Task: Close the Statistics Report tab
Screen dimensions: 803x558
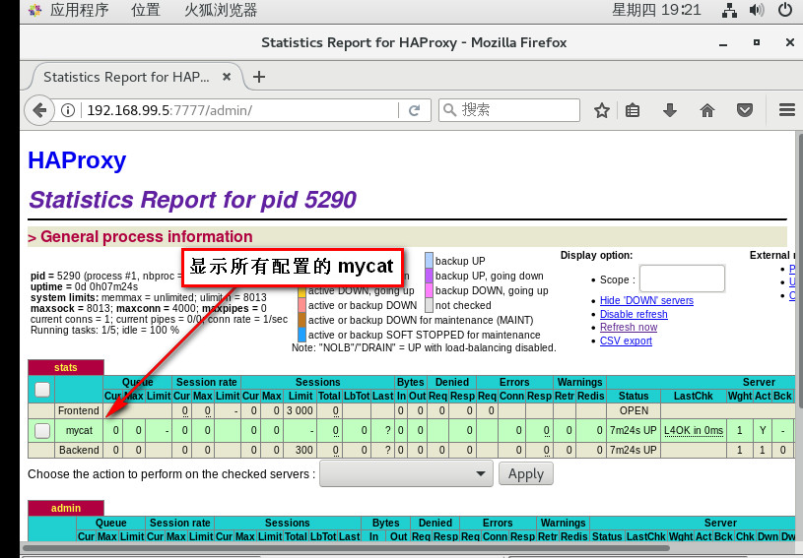Action: pyautogui.click(x=227, y=77)
